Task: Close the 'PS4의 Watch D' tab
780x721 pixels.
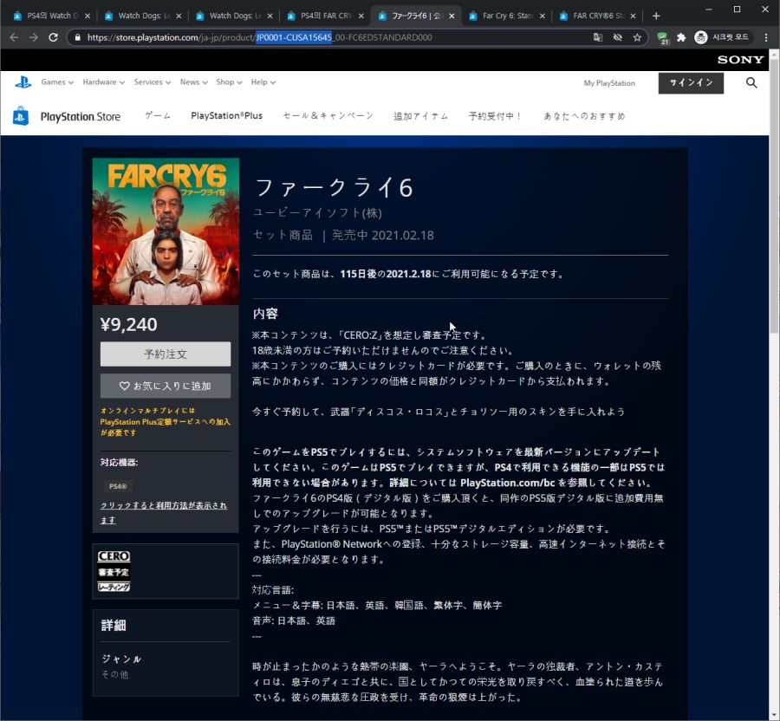Action: (x=88, y=16)
